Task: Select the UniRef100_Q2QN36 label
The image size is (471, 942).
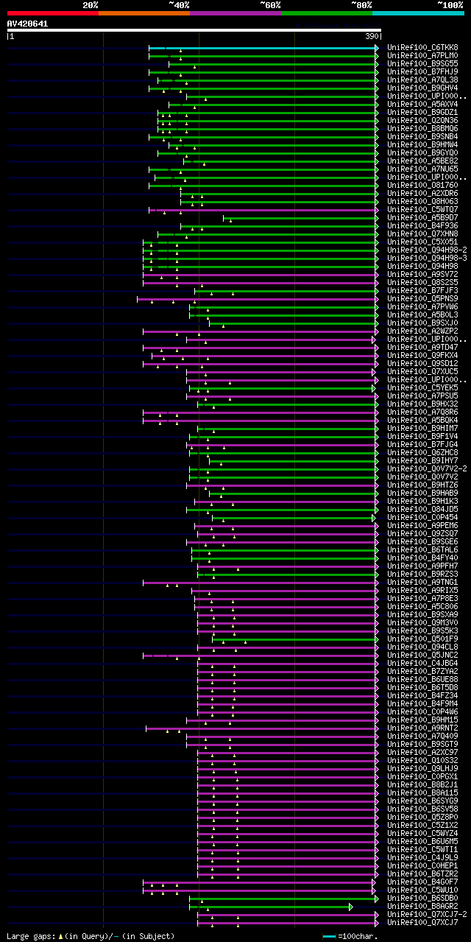Action: [421, 120]
